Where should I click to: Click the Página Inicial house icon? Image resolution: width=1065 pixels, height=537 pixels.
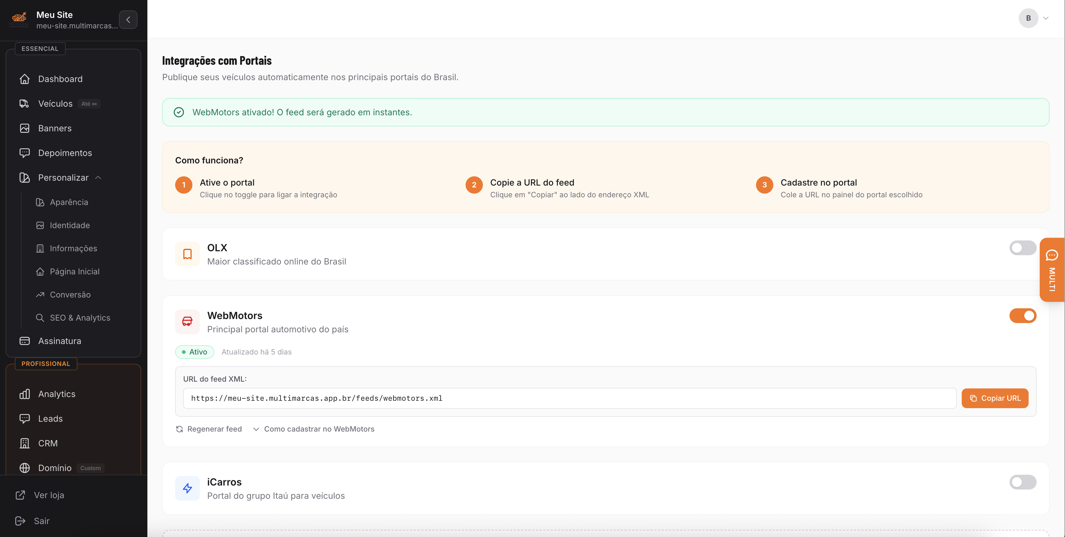(40, 272)
